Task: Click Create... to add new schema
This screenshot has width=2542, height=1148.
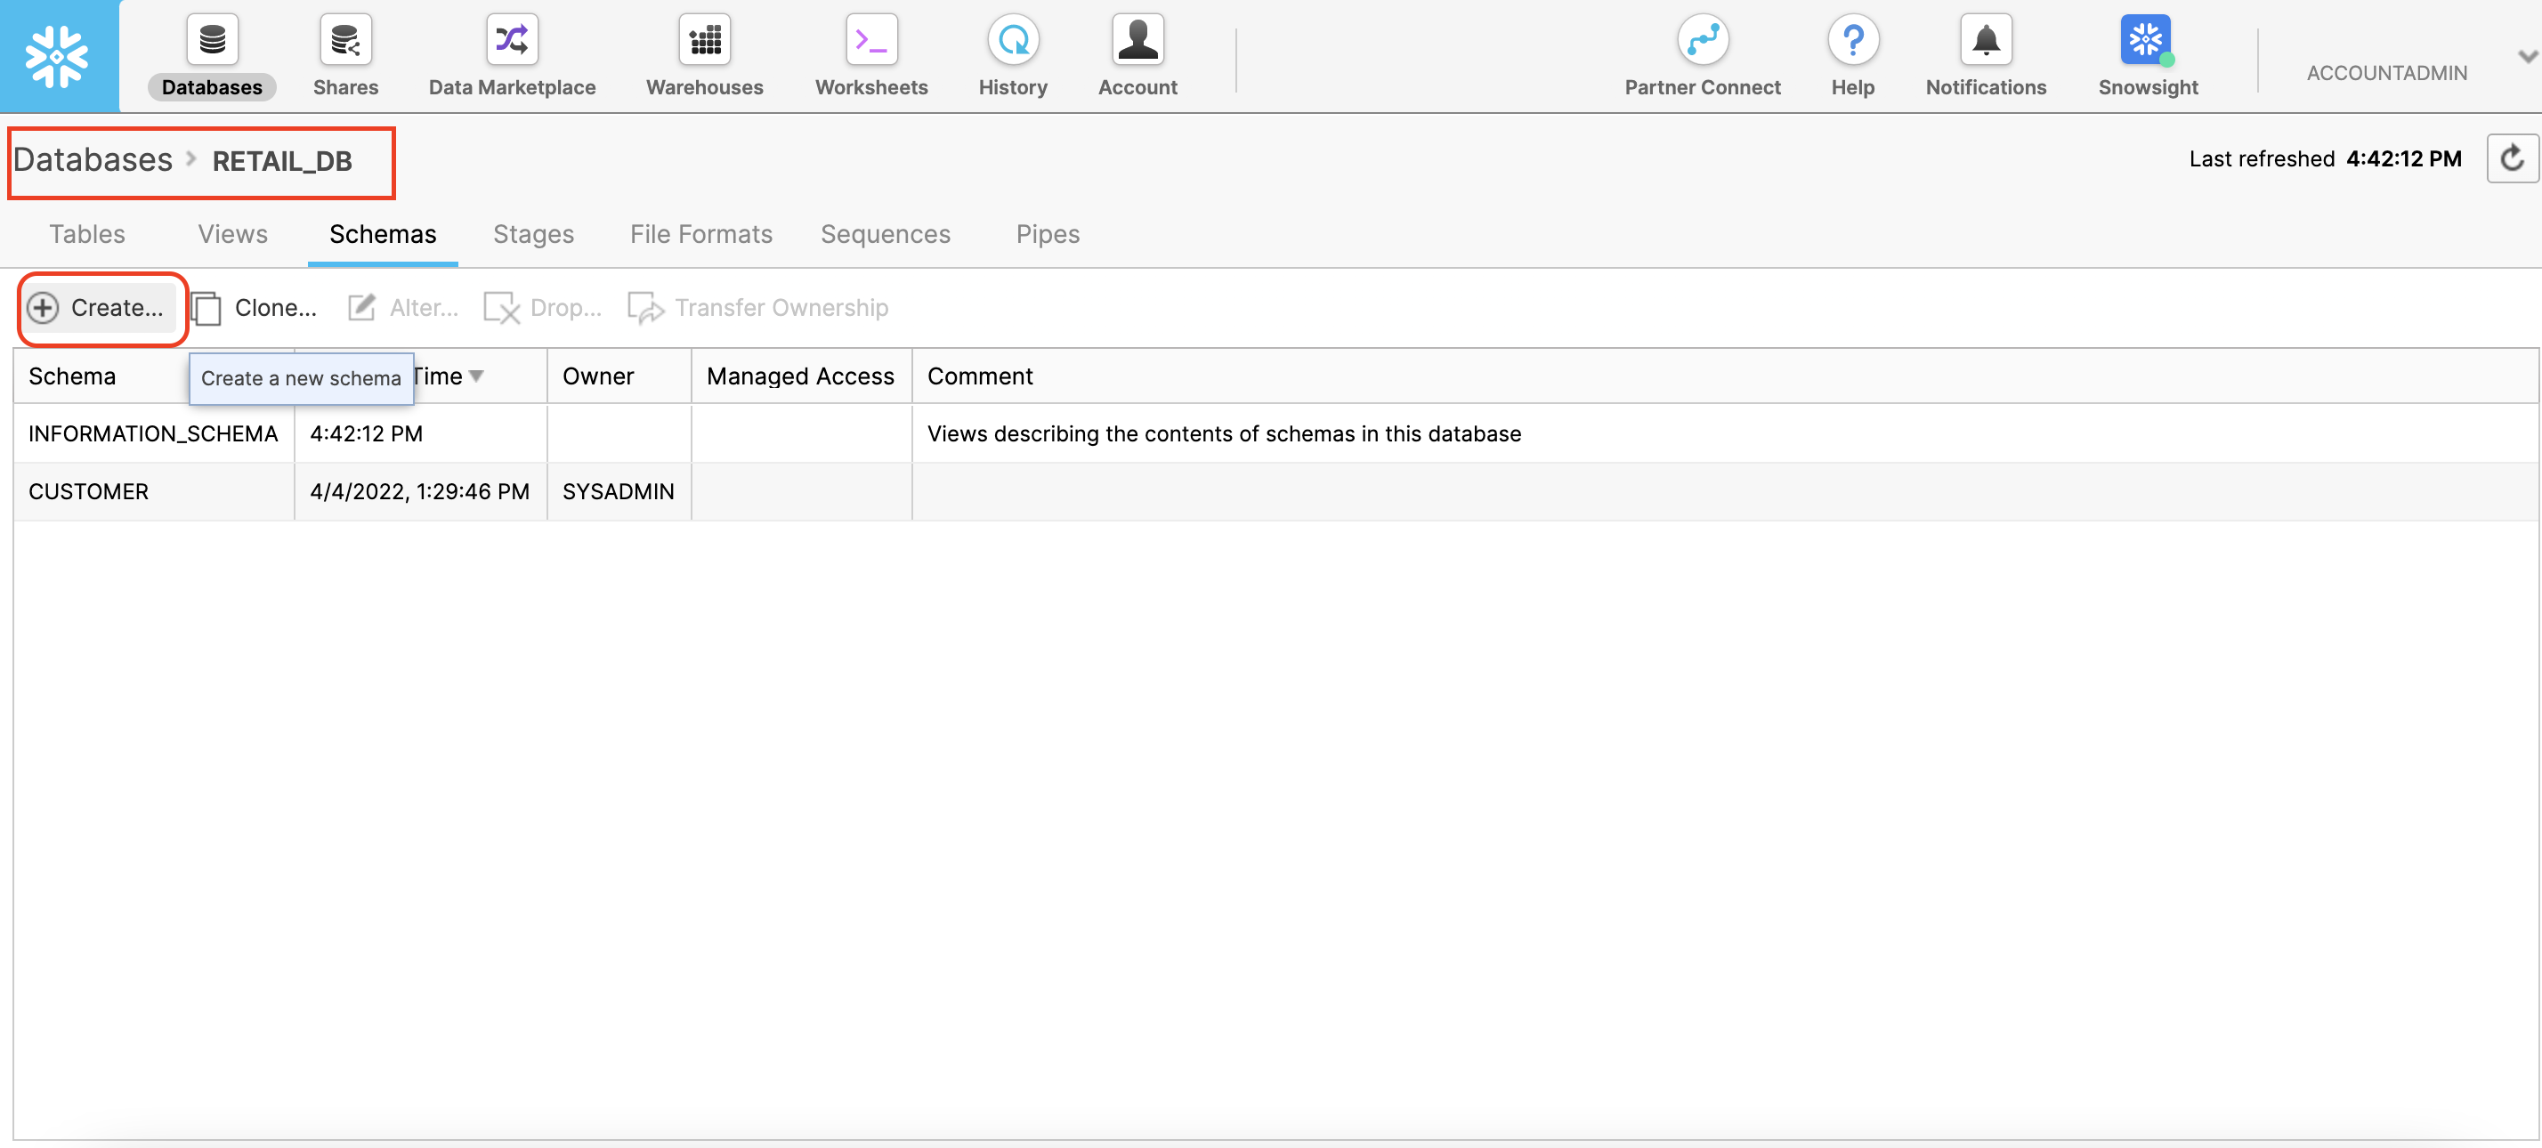Action: pyautogui.click(x=97, y=308)
